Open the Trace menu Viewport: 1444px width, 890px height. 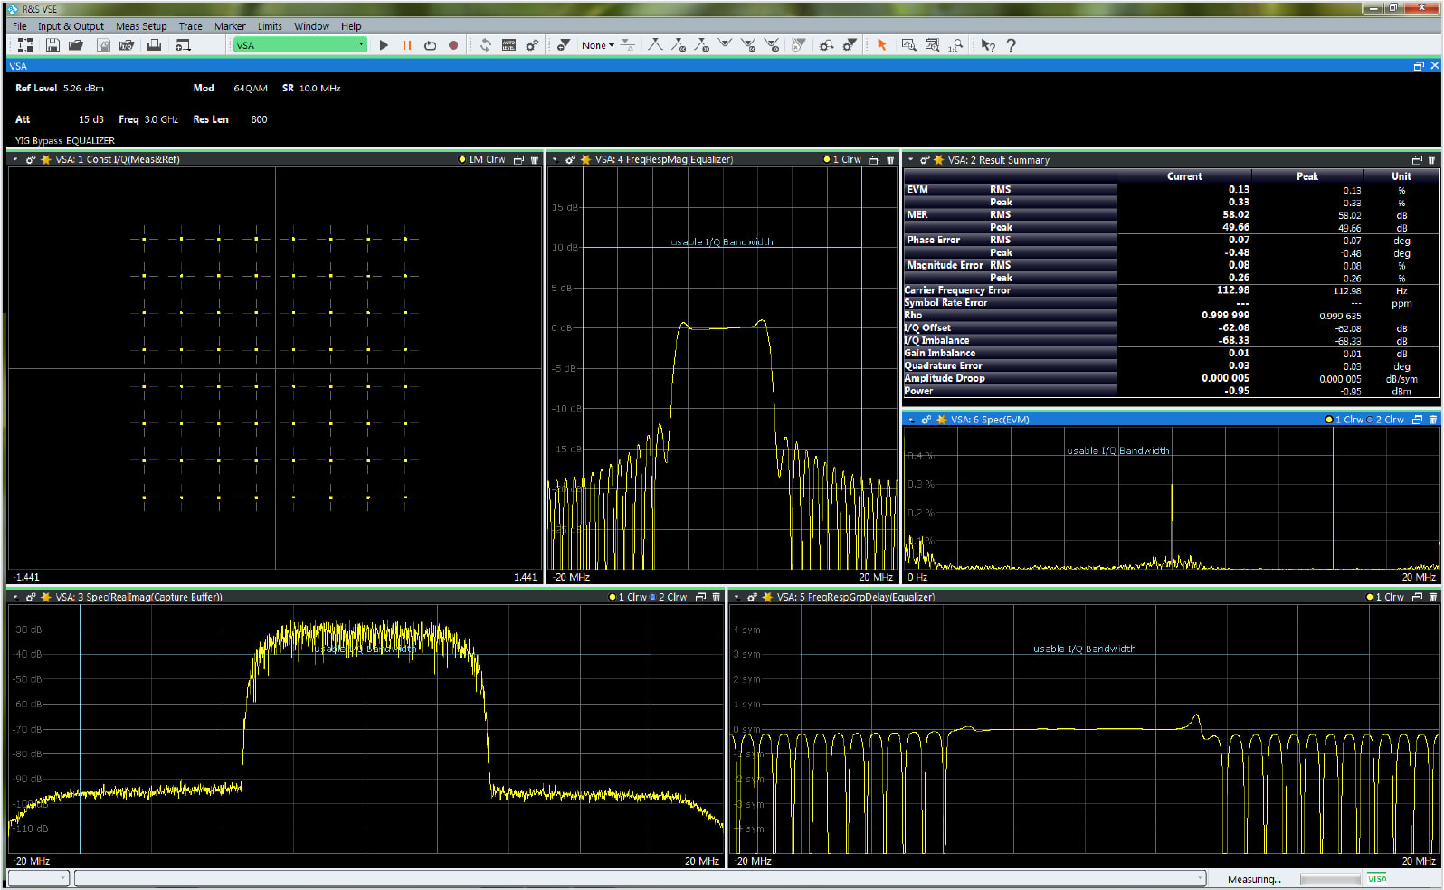190,26
